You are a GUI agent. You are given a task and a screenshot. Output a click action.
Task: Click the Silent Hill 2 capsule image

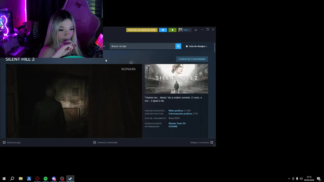(x=176, y=79)
